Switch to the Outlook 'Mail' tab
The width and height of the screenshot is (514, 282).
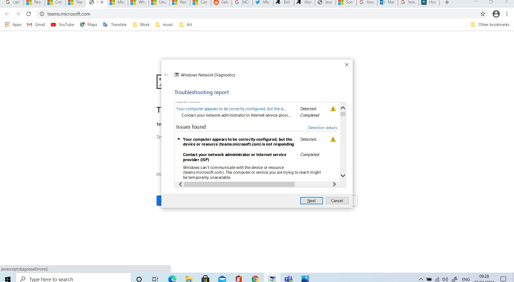pos(388,2)
